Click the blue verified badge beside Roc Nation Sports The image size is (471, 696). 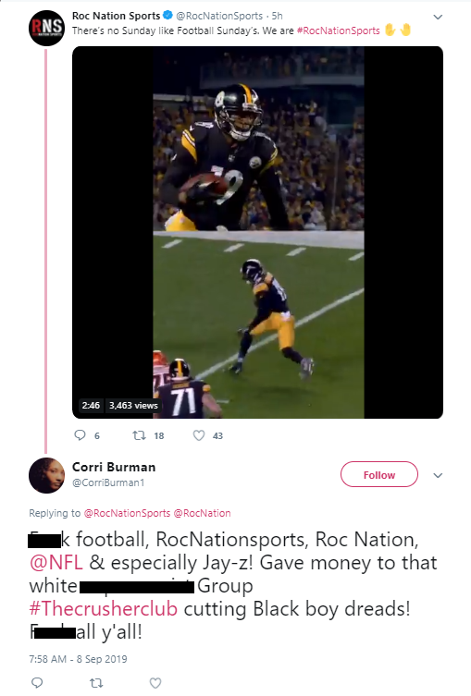point(168,16)
